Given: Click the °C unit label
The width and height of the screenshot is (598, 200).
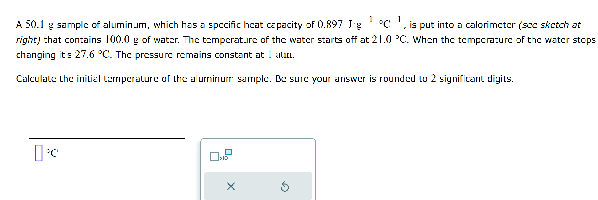Looking at the screenshot, I should 52,154.
